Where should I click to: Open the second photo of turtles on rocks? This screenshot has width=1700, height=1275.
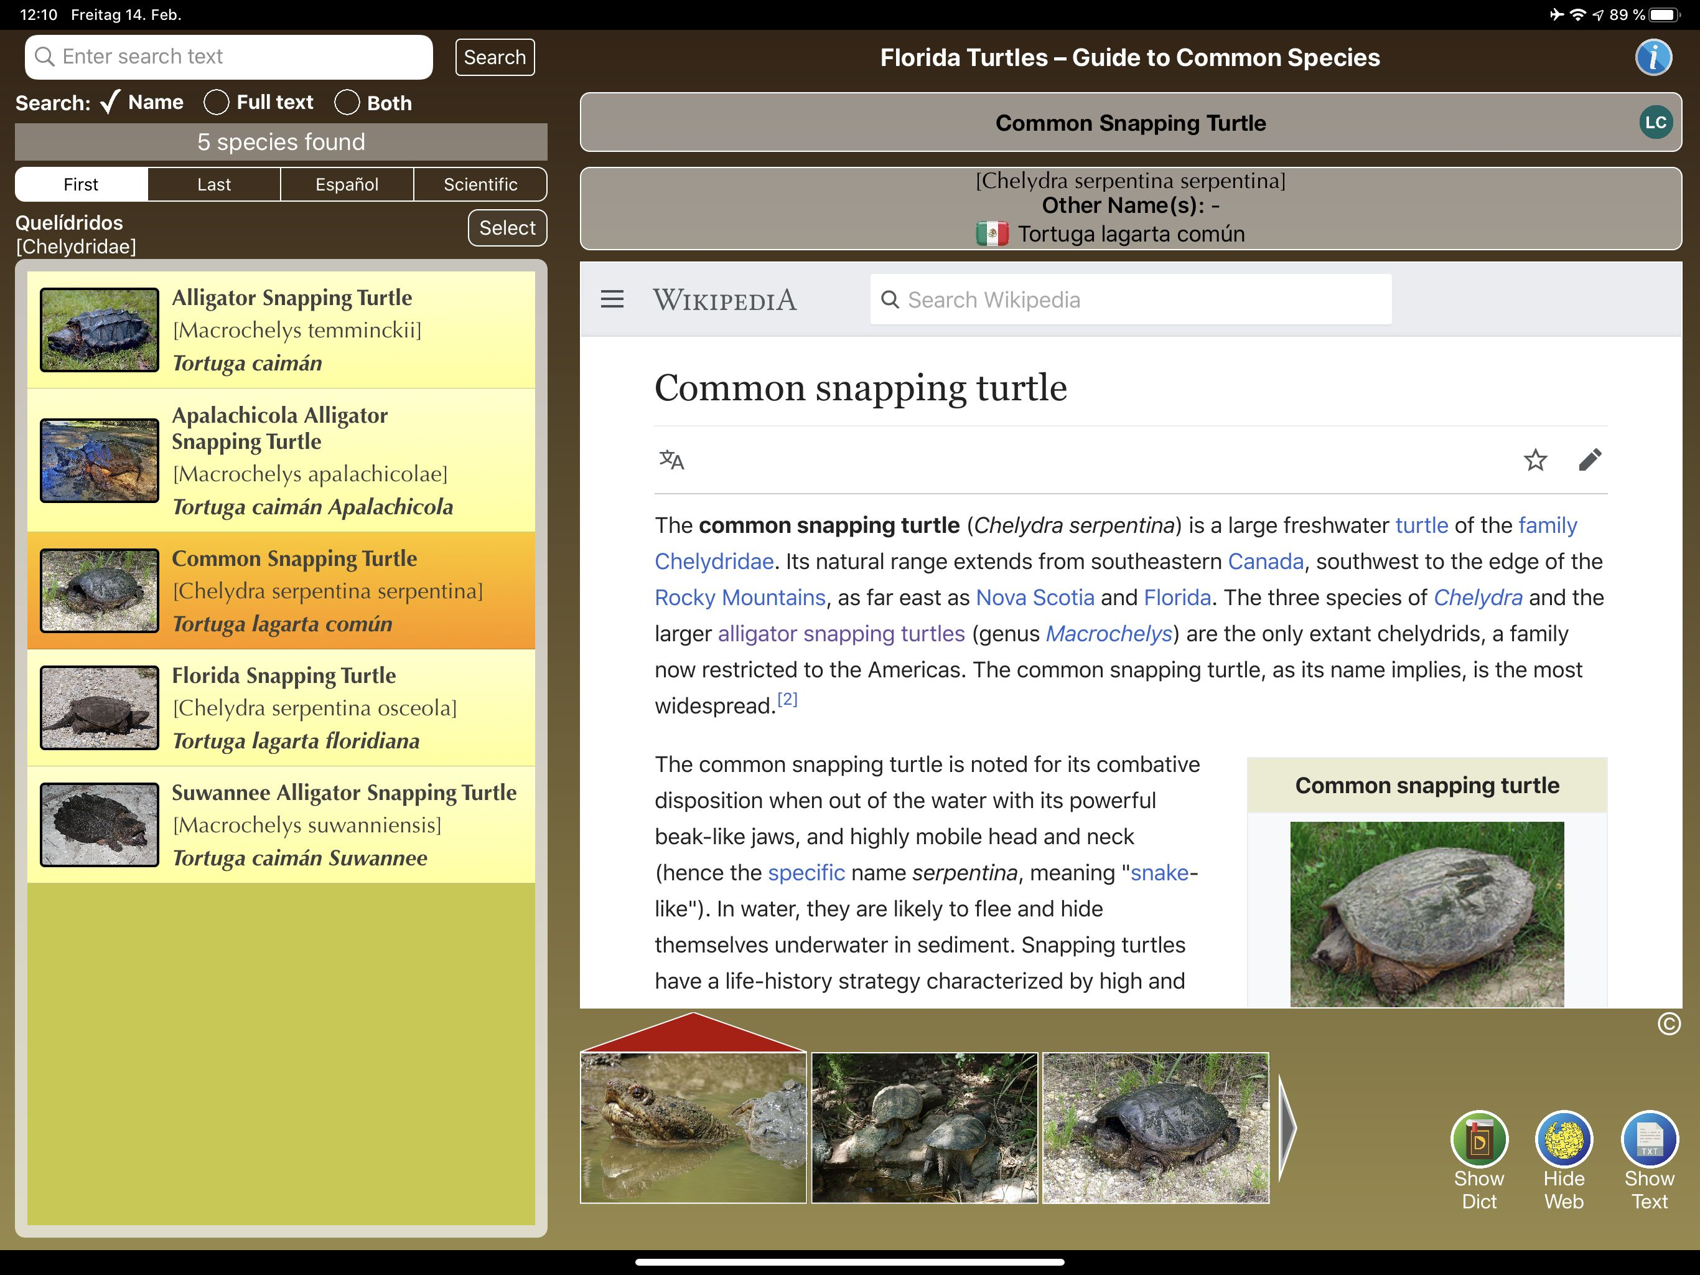[925, 1128]
